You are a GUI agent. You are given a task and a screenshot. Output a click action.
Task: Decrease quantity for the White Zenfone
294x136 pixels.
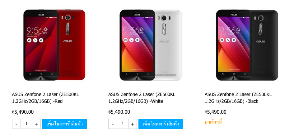113,124
